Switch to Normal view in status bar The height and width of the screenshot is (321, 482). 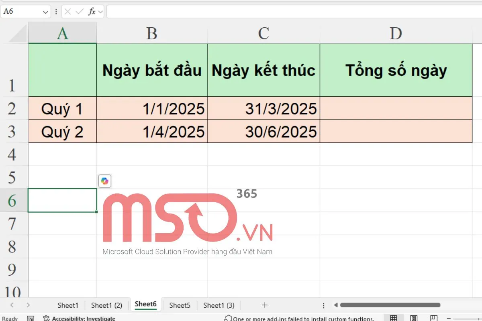tap(394, 318)
